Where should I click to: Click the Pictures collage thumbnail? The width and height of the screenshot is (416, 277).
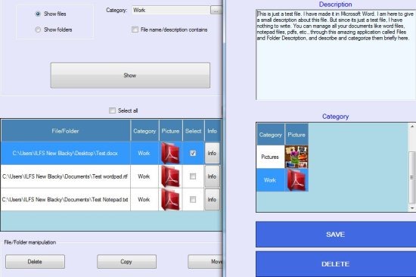click(296, 157)
